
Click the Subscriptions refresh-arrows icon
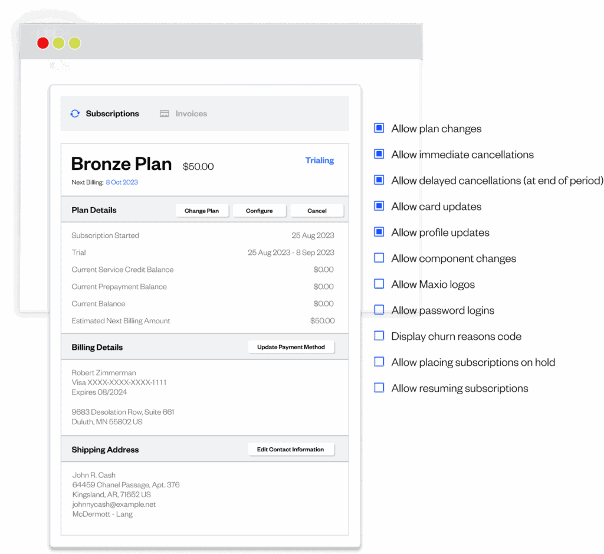click(75, 114)
